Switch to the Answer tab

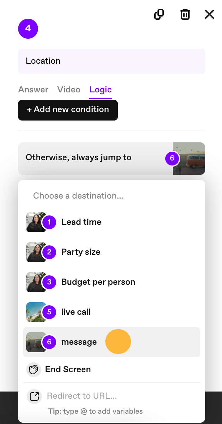[x=33, y=90]
